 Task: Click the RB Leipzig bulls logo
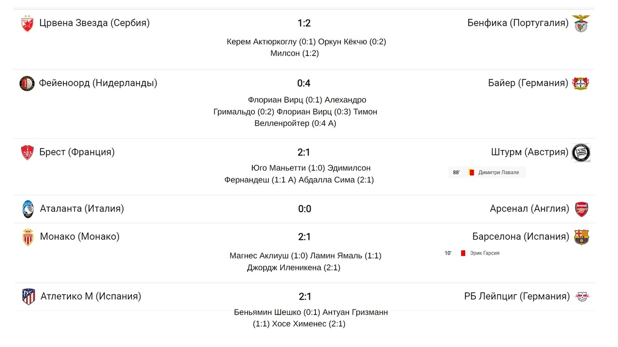pos(582,297)
